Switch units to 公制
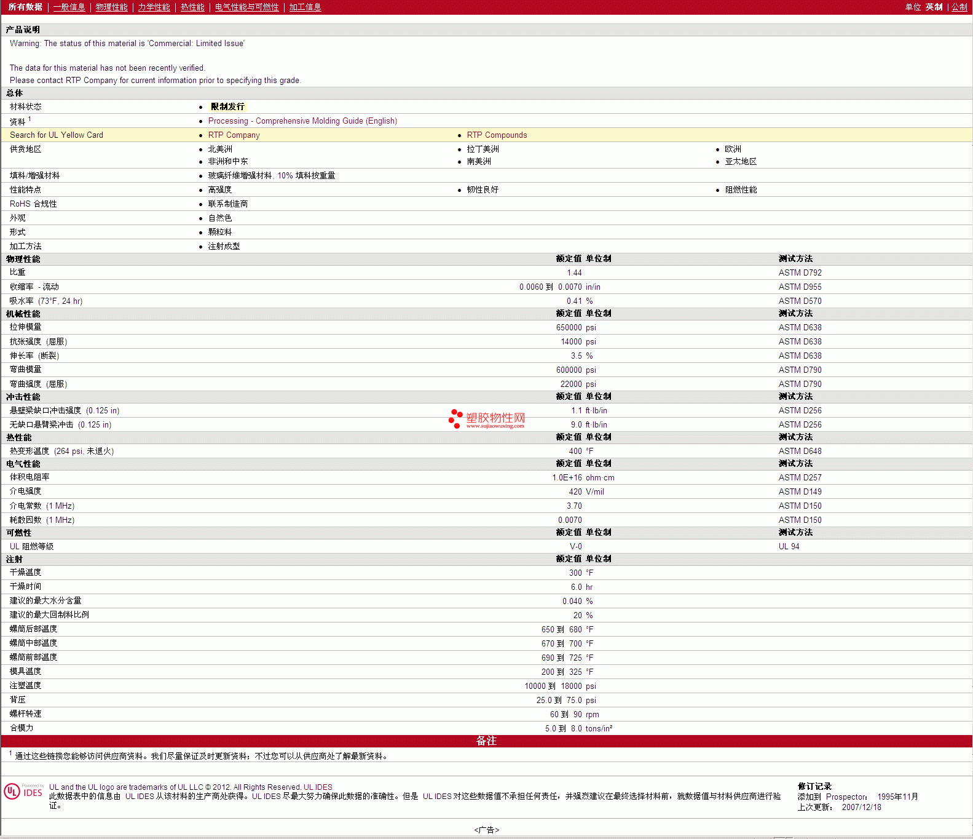973x839 pixels. click(959, 7)
